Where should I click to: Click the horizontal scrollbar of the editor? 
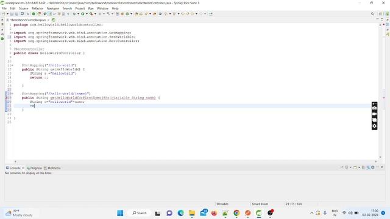pyautogui.click(x=195, y=161)
